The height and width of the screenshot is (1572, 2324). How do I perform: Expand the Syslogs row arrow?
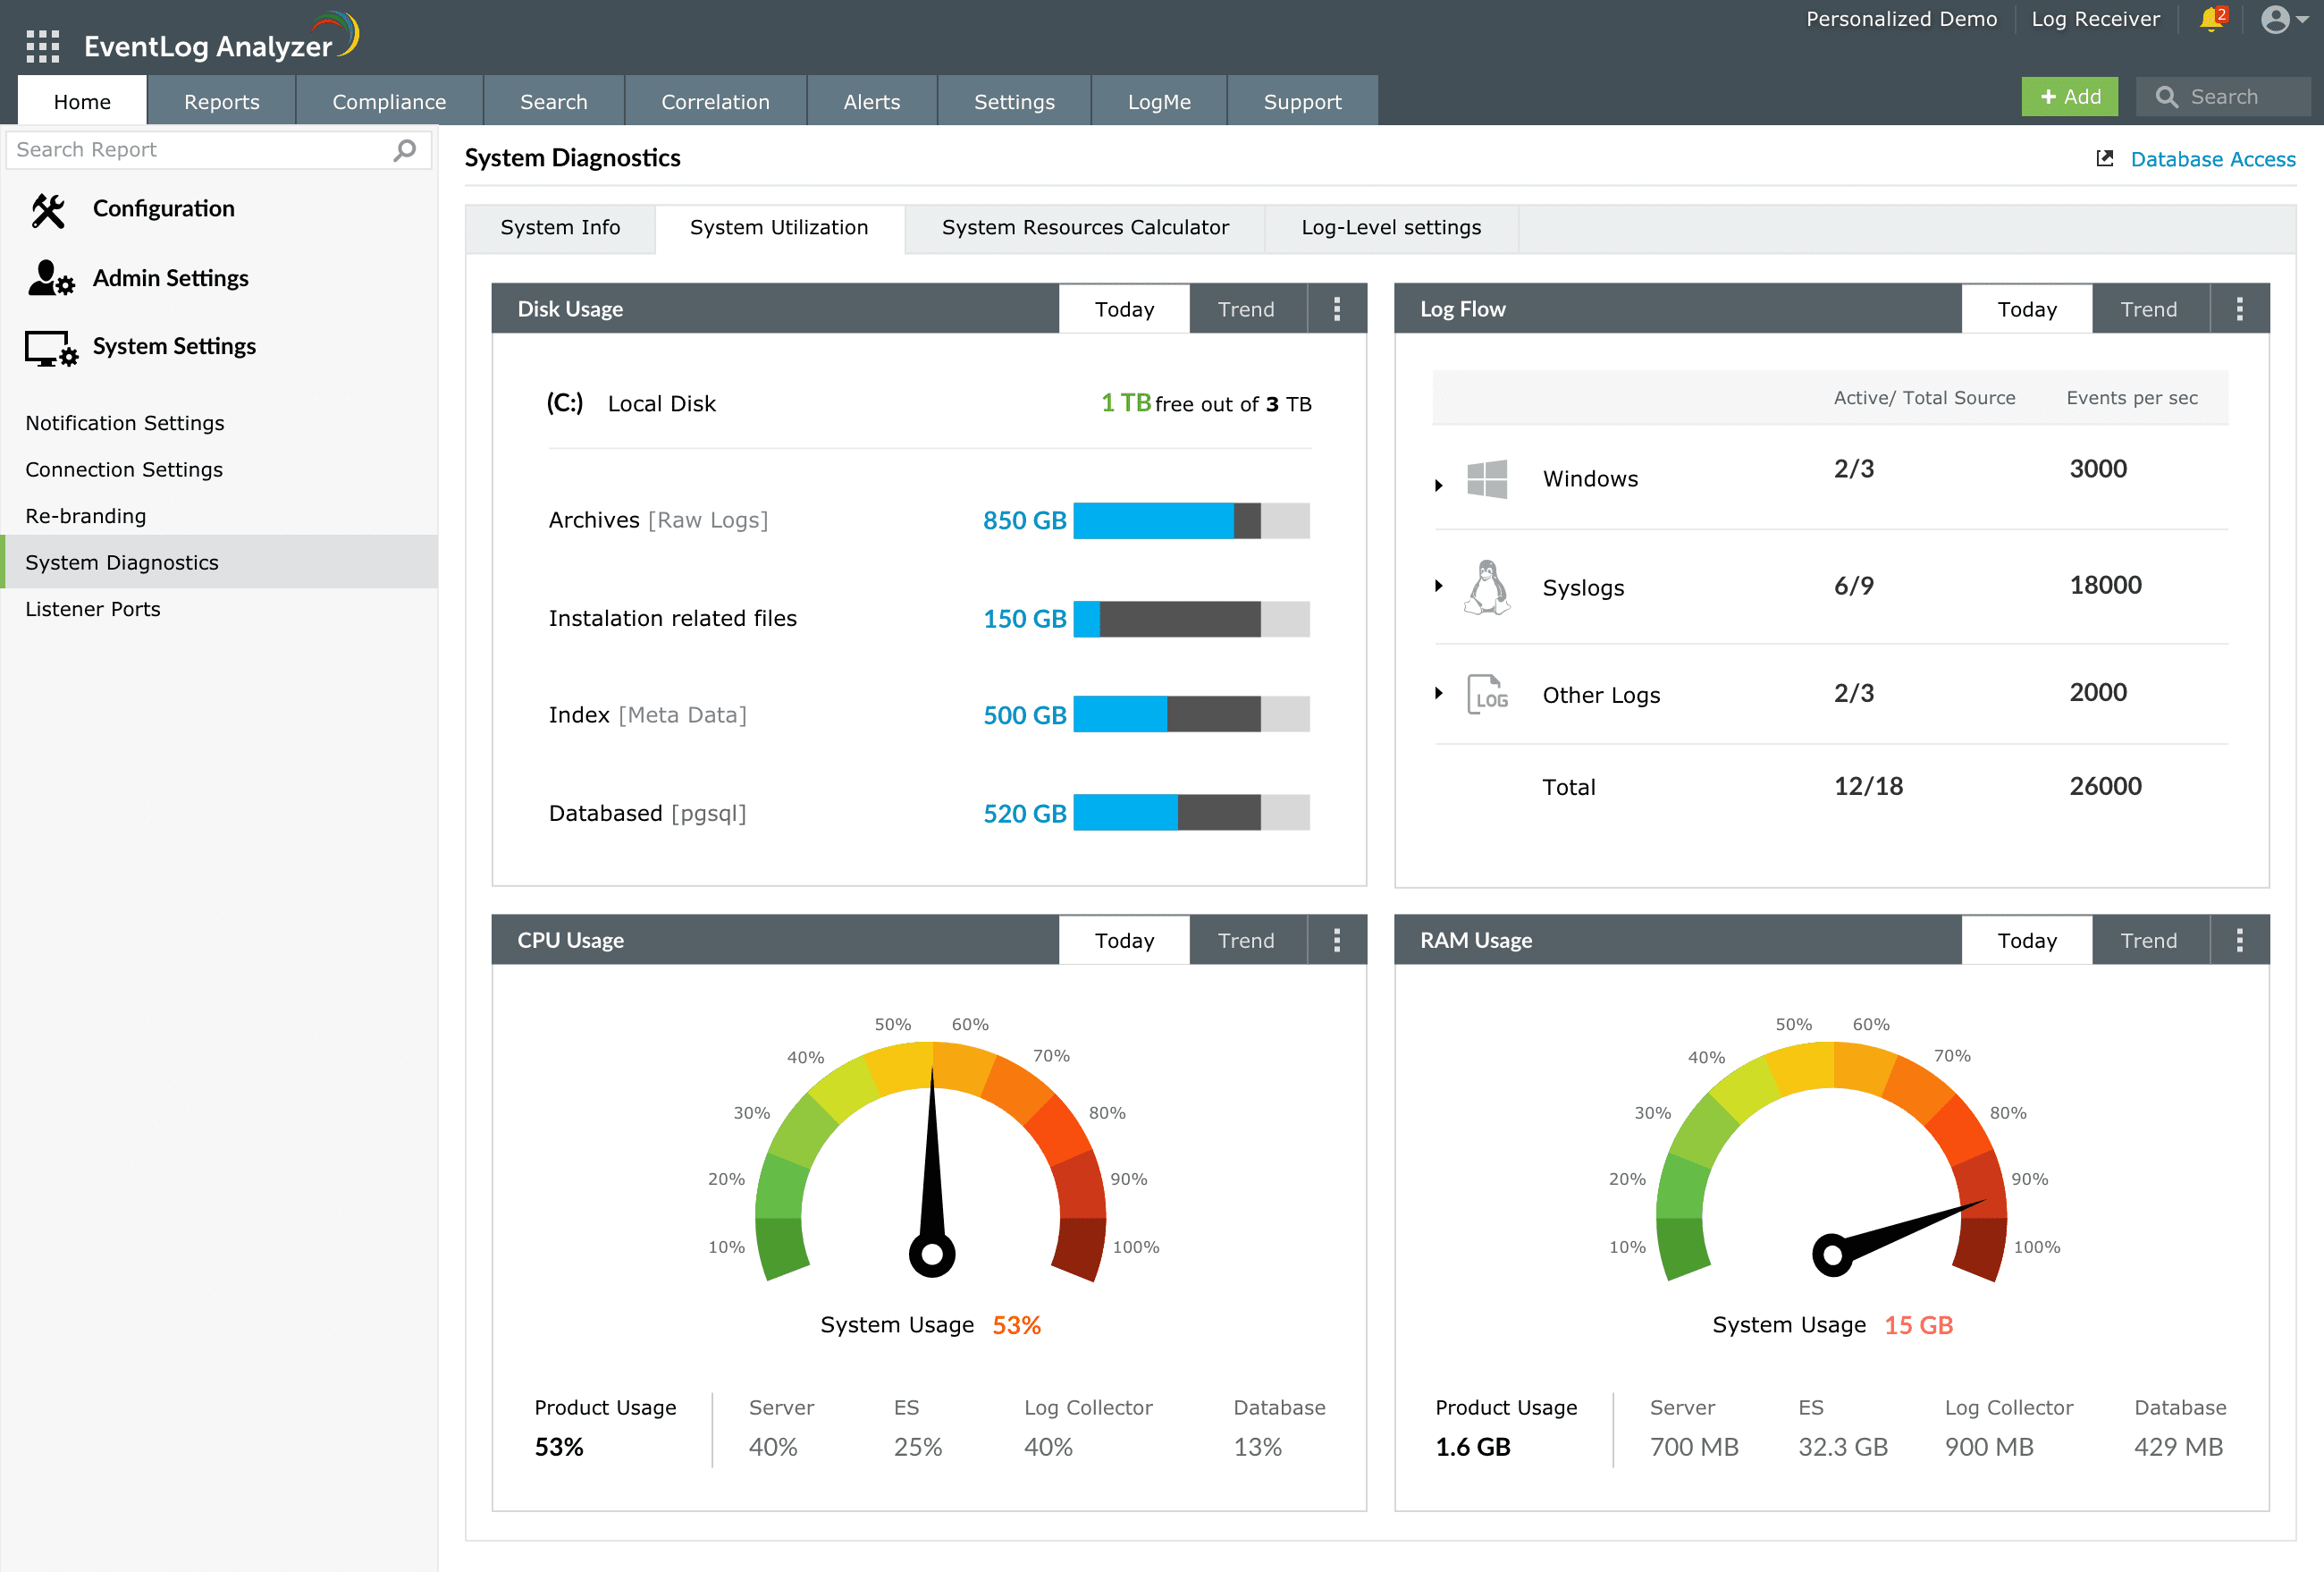coord(1438,587)
